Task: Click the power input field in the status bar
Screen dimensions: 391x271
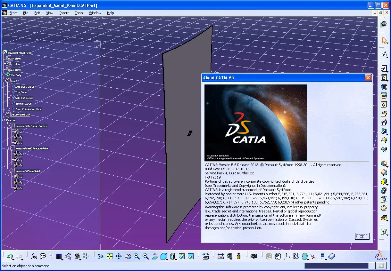Action: (336, 266)
